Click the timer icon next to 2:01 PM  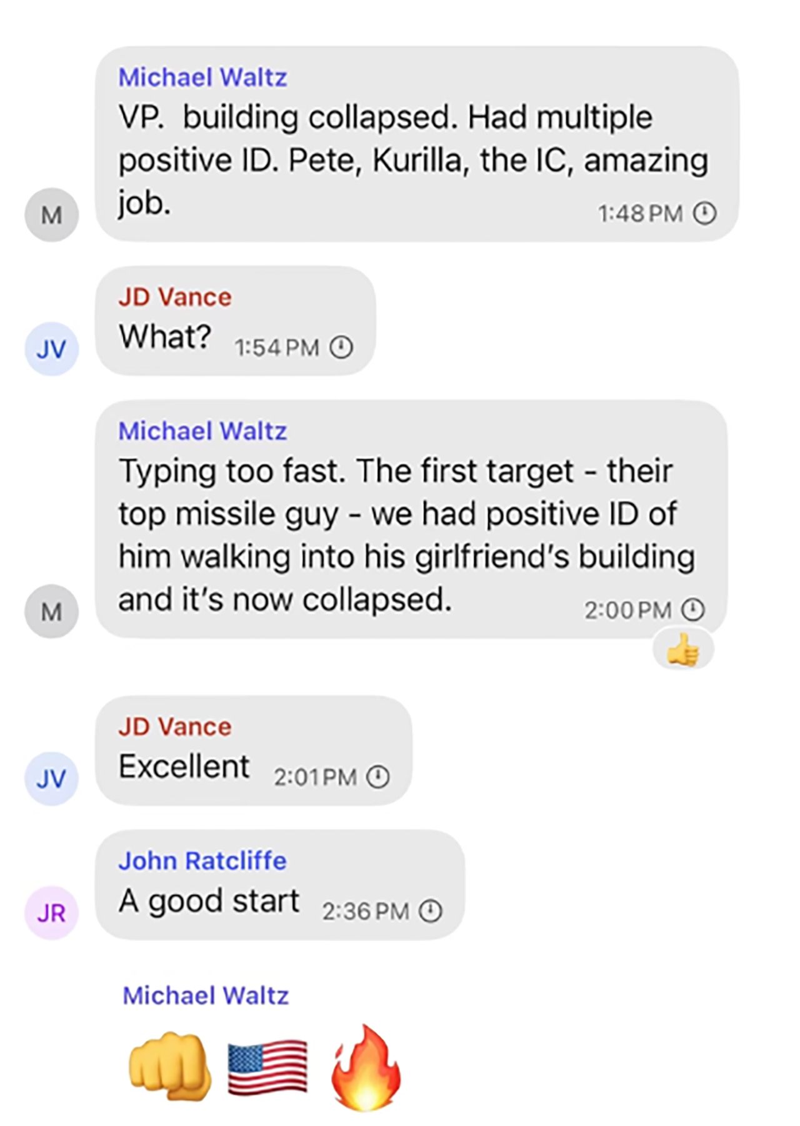pyautogui.click(x=377, y=777)
